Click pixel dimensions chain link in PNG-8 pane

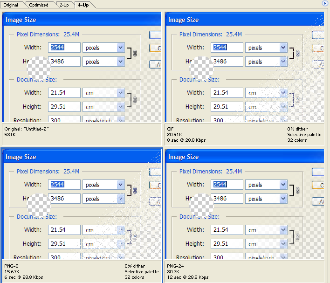pos(135,190)
